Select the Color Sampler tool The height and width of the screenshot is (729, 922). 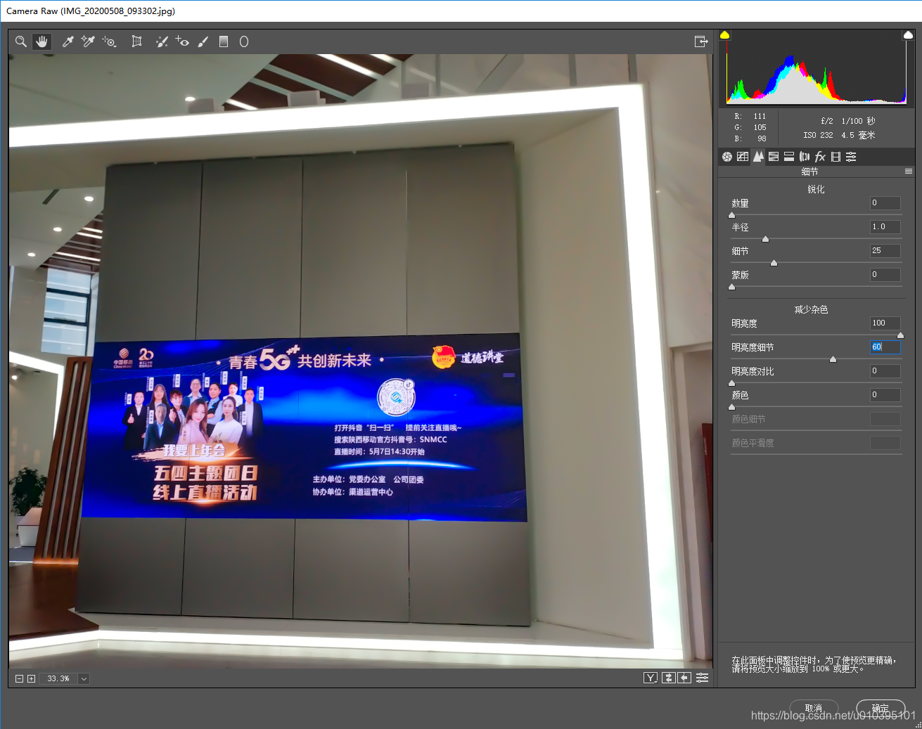click(88, 41)
